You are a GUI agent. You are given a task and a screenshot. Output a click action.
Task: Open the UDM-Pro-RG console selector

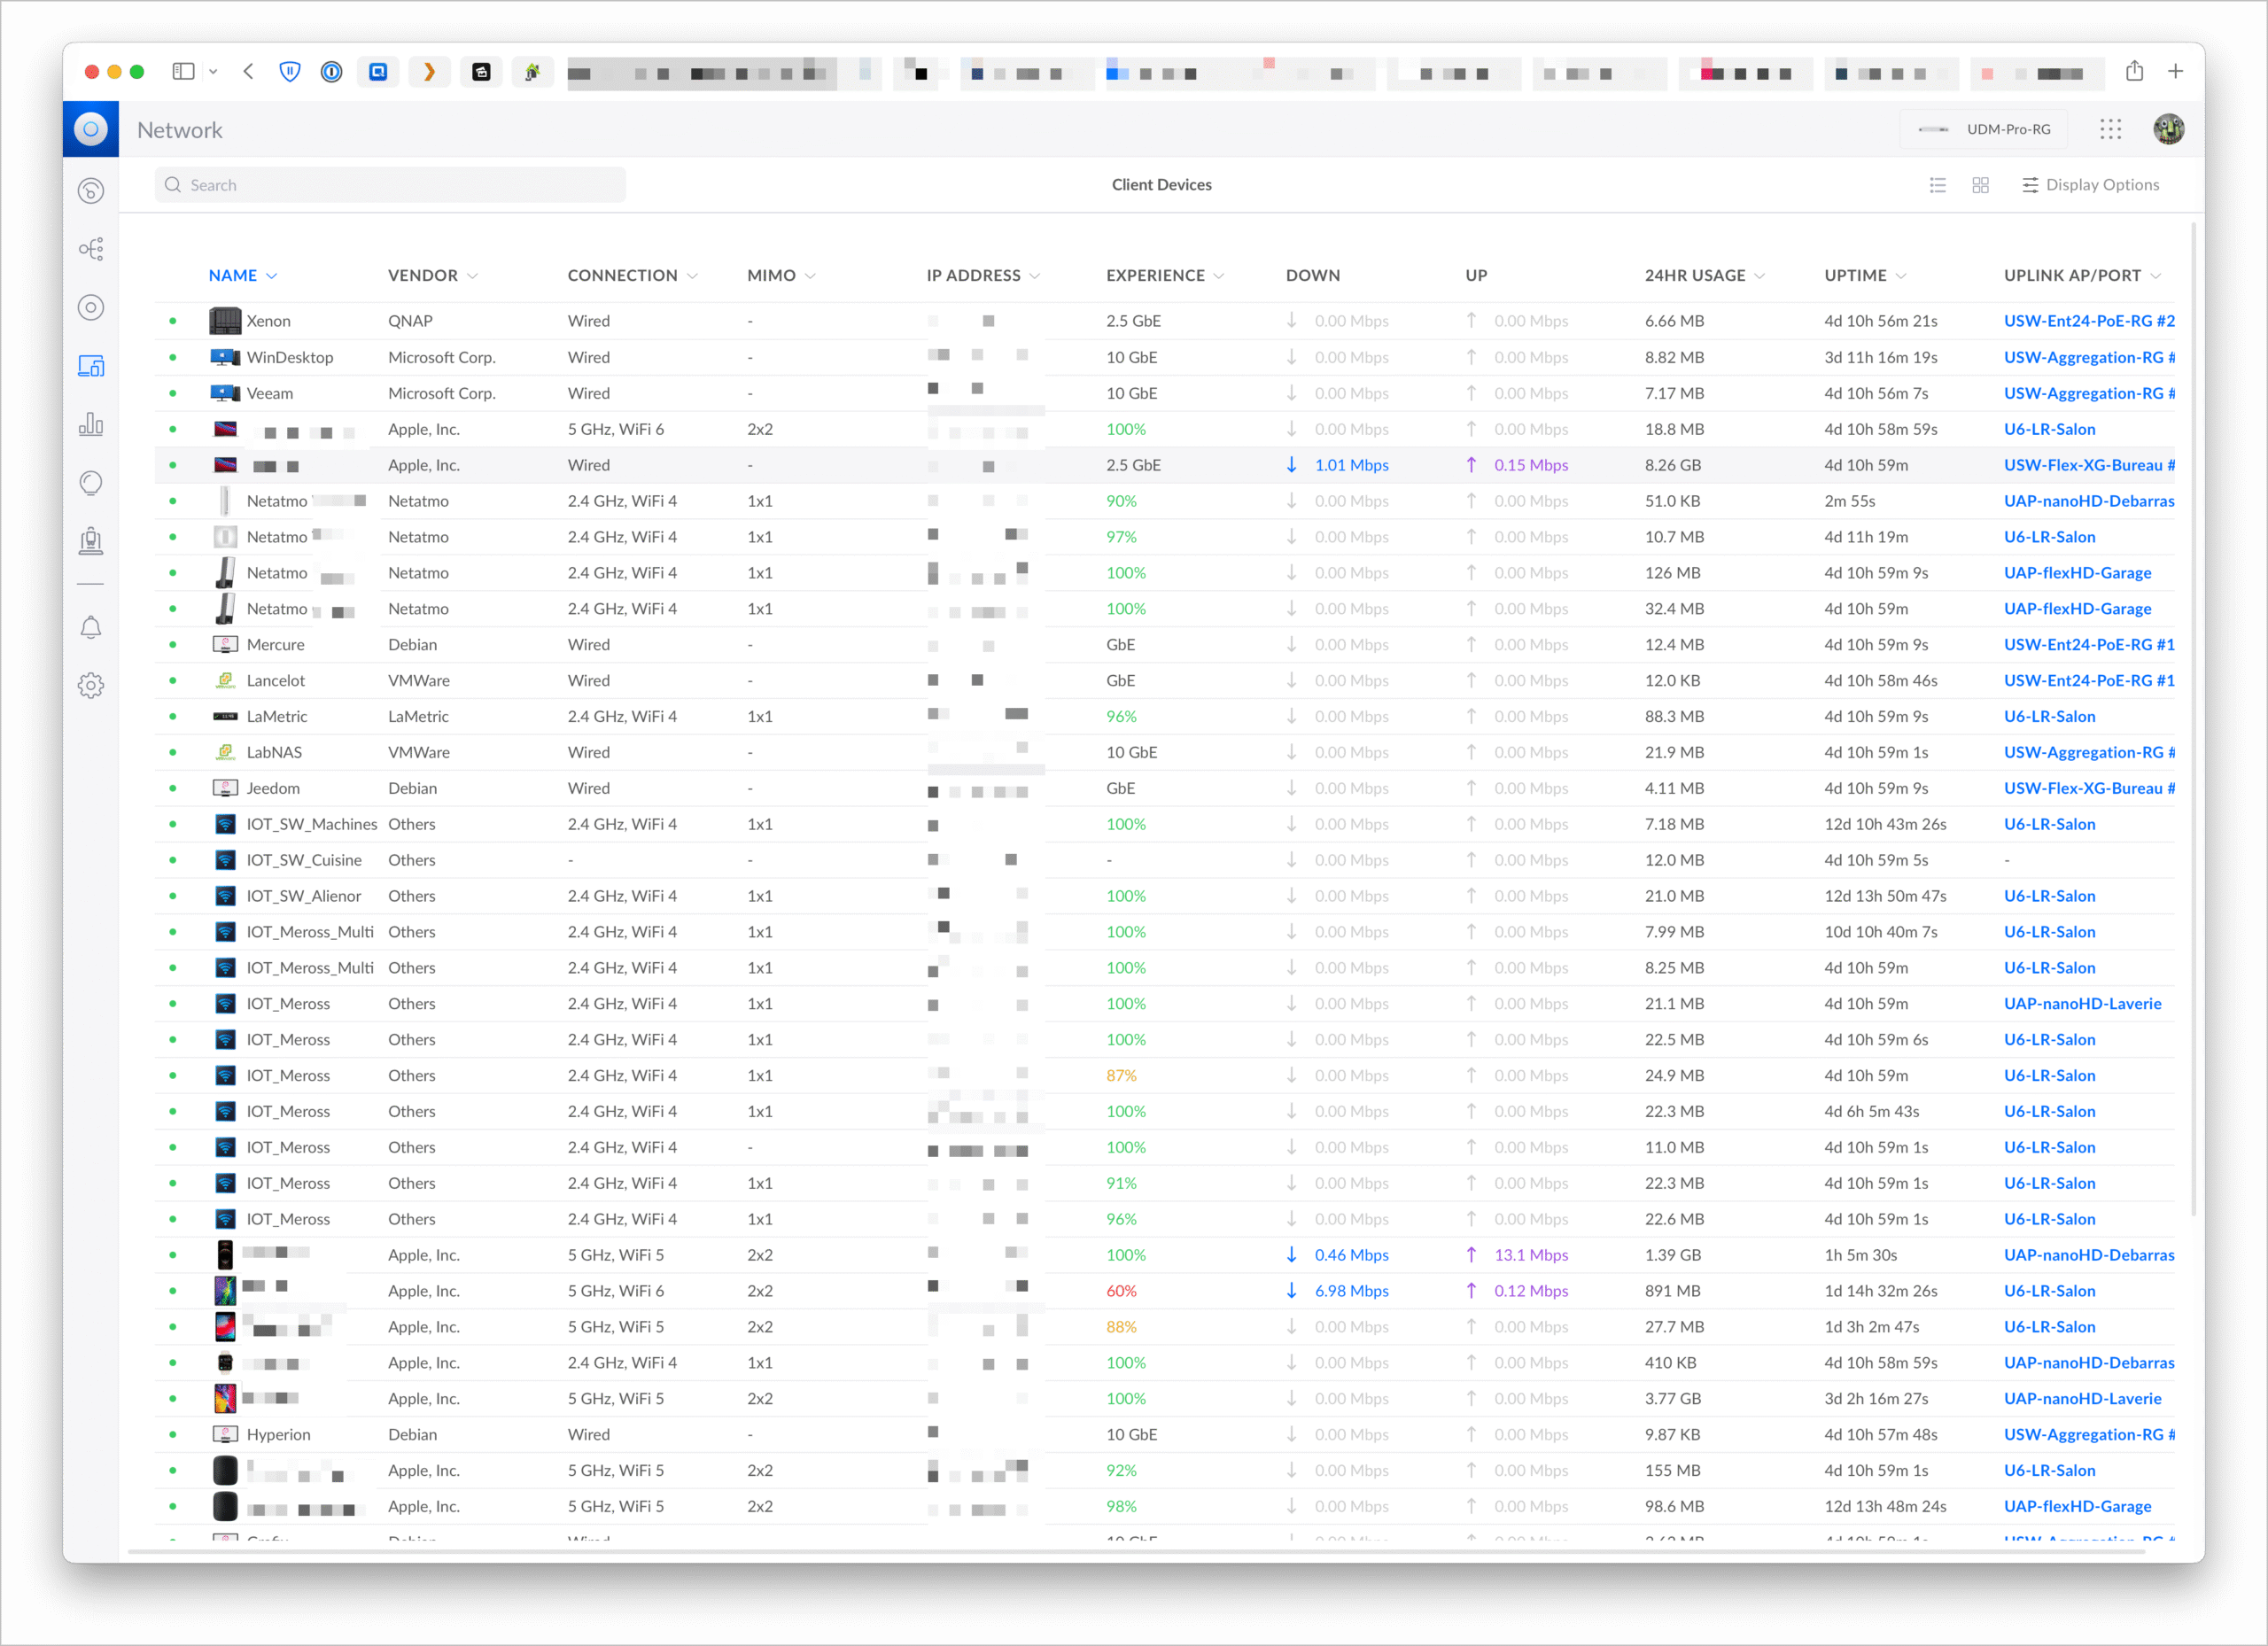coord(1984,129)
